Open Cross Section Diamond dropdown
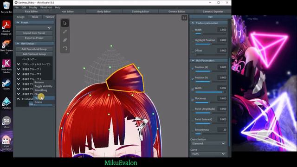Screen dimensions: 297x167 208,143
